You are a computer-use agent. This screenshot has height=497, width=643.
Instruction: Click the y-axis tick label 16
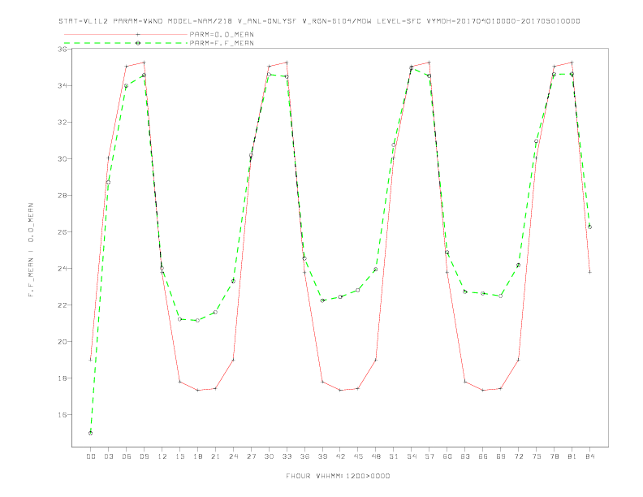coord(63,415)
